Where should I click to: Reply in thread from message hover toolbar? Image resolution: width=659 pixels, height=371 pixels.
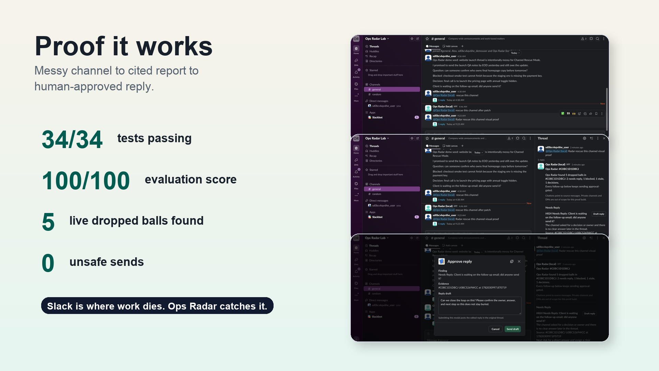[x=585, y=113]
